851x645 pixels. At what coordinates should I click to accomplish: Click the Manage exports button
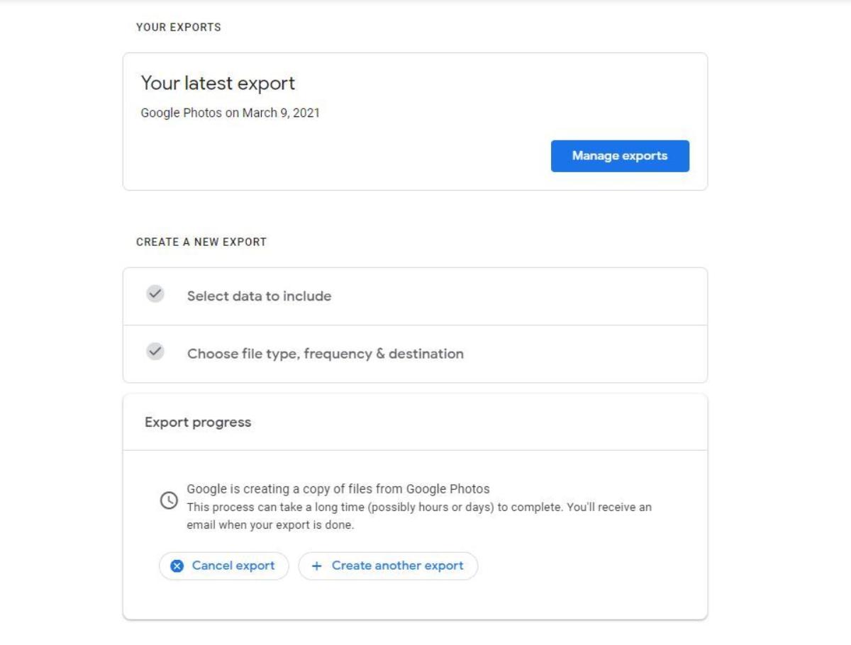pyautogui.click(x=620, y=156)
